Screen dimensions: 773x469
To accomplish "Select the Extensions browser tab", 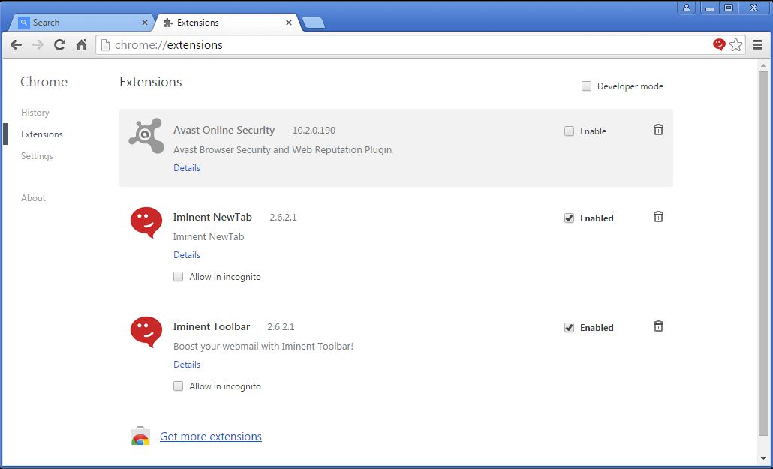I will pos(227,23).
